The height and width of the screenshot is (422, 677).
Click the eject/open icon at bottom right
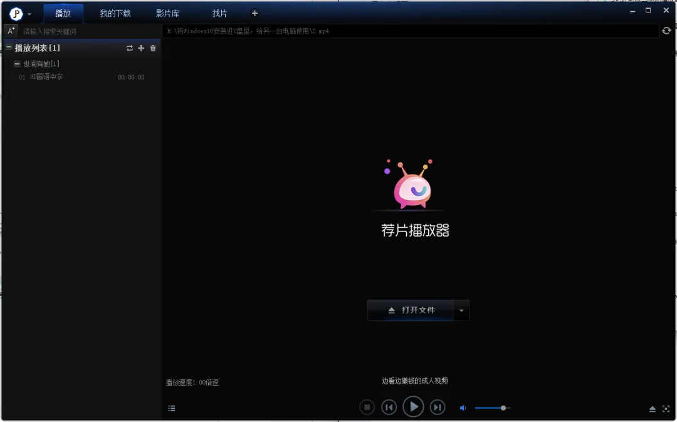pyautogui.click(x=652, y=409)
